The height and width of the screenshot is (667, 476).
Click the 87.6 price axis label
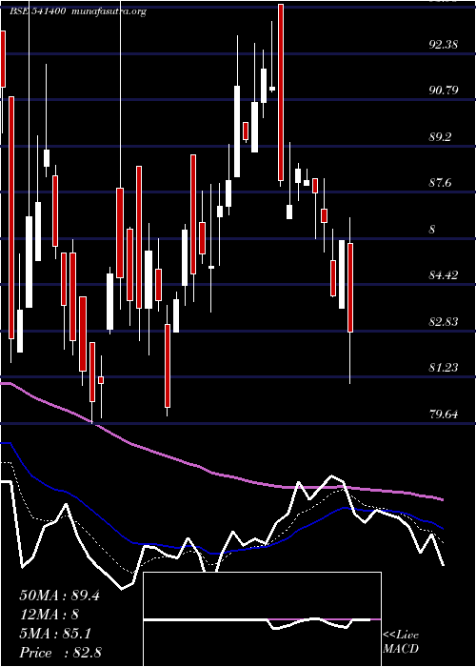(440, 183)
